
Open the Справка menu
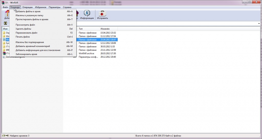67,7
